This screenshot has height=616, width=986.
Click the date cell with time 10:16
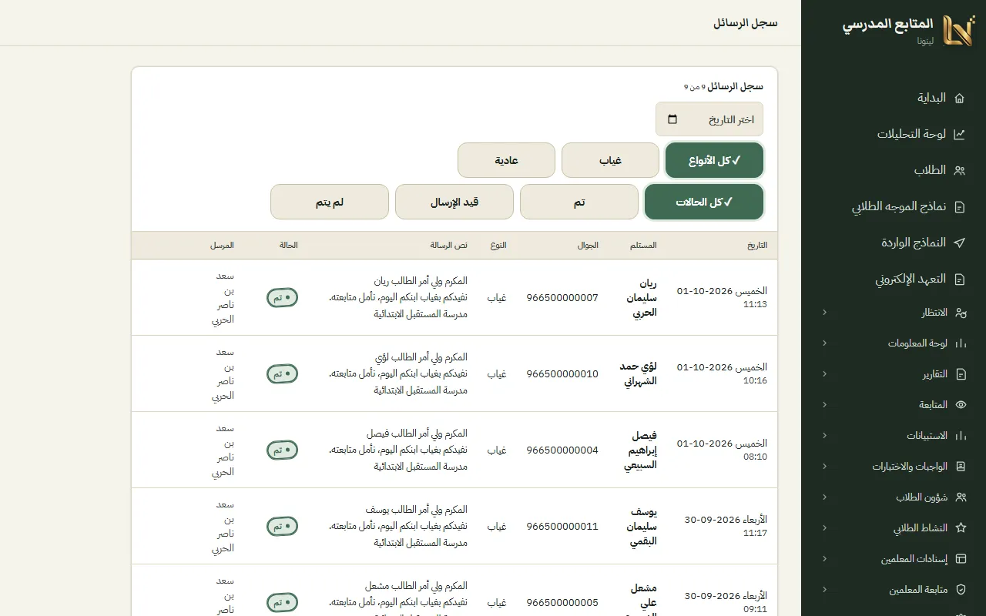pyautogui.click(x=722, y=374)
